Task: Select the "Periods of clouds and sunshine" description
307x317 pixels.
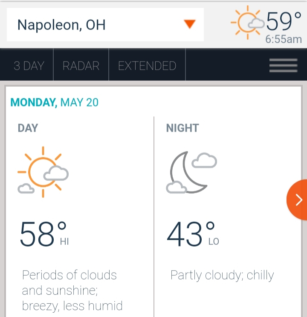Action: pos(72,291)
